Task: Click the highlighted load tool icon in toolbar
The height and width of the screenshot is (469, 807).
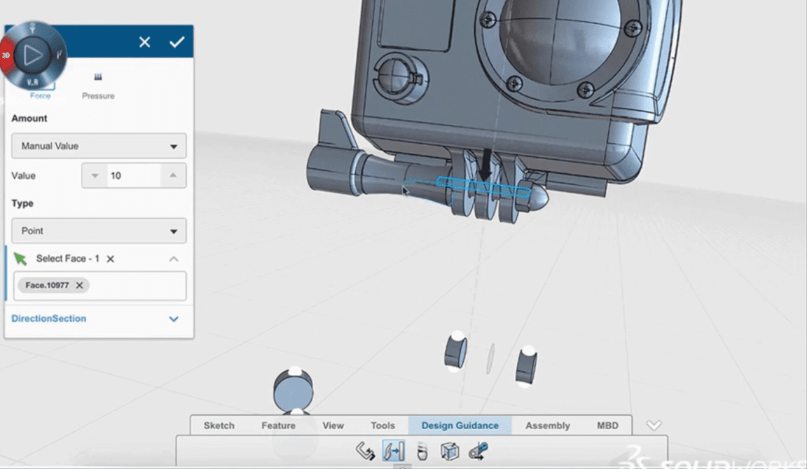Action: click(393, 451)
